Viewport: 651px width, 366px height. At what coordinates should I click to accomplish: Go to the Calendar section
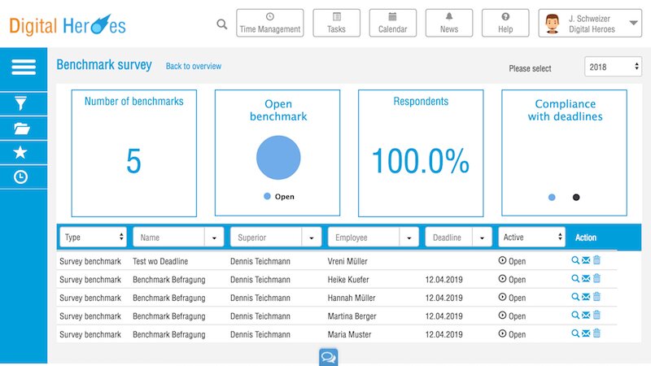392,24
